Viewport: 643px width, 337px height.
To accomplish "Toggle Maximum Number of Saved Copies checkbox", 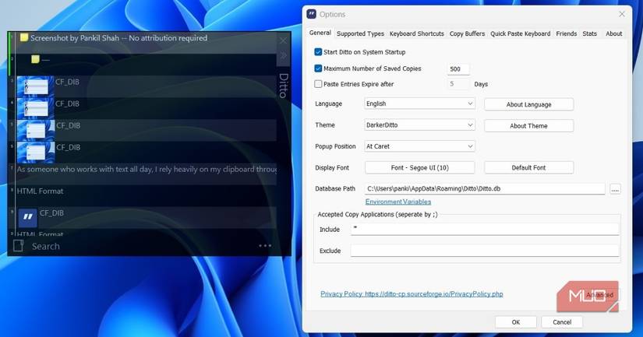I will point(318,68).
